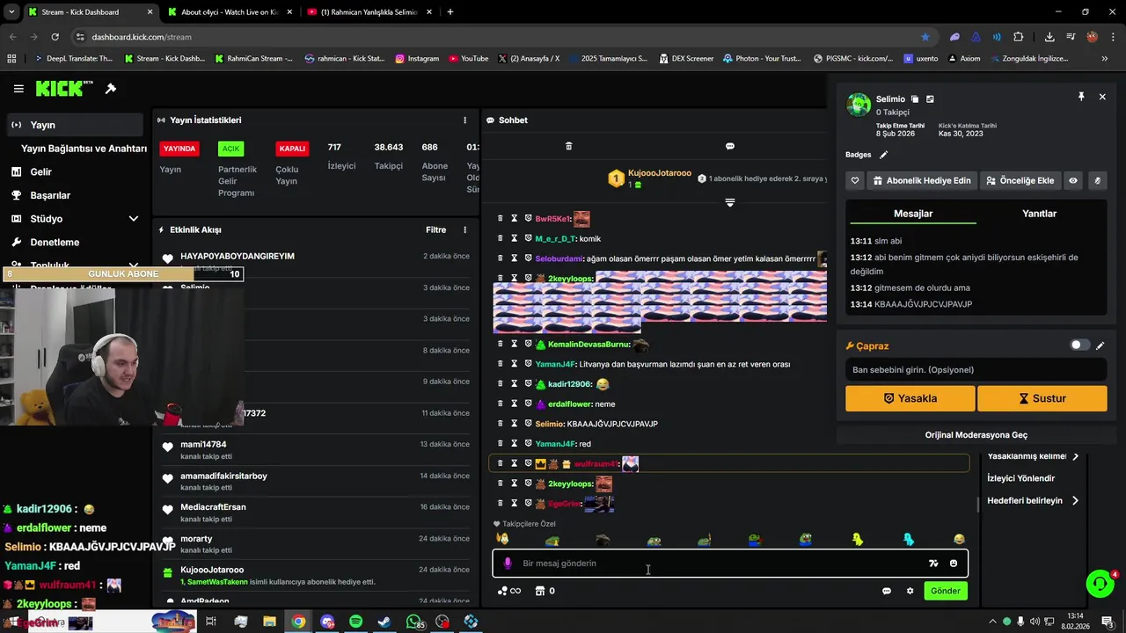Close the Selimio user card
This screenshot has height=633, width=1126.
coord(1102,97)
